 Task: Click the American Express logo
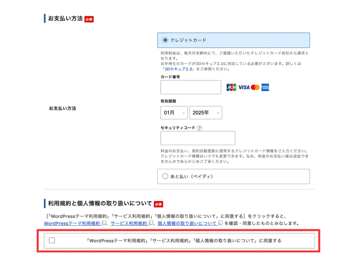tap(266, 87)
